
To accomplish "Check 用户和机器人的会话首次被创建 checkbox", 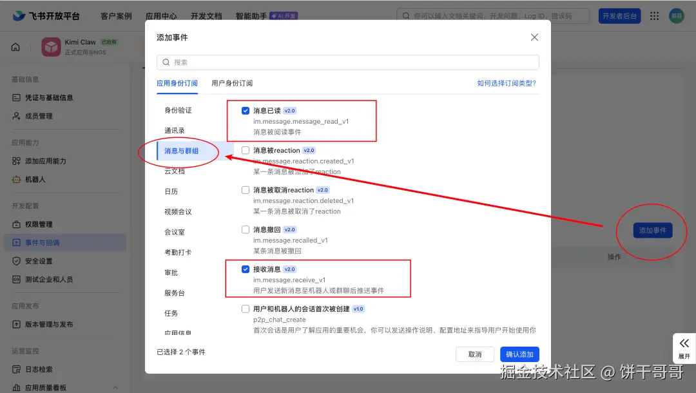I will pos(246,309).
